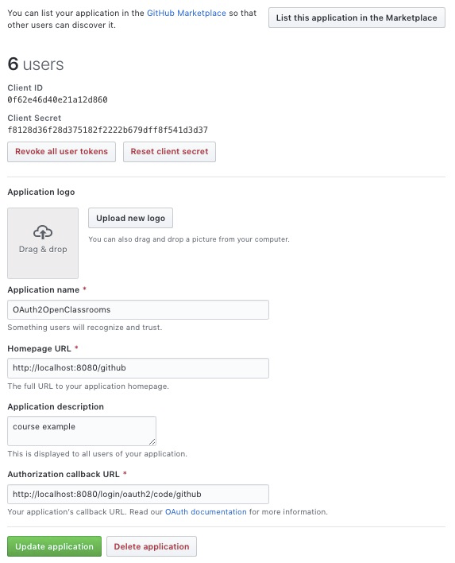This screenshot has width=455, height=563.
Task: Click List this application in the Marketplace
Action: (357, 17)
